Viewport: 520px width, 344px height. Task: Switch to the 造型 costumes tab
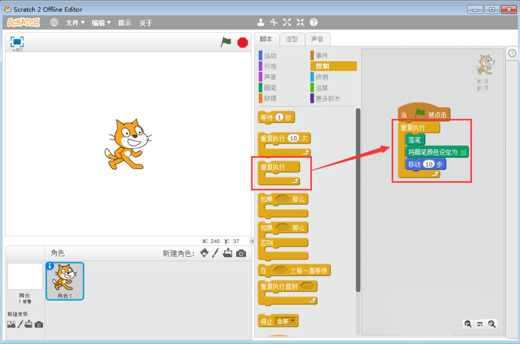pos(292,39)
